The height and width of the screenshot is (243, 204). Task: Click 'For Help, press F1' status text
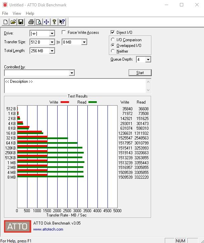coord(16,241)
